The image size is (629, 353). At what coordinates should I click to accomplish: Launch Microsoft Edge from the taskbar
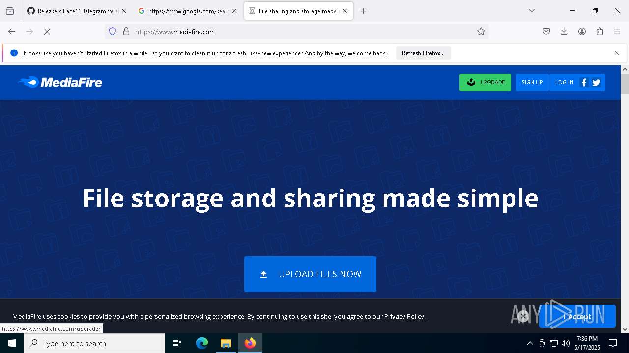click(x=202, y=343)
